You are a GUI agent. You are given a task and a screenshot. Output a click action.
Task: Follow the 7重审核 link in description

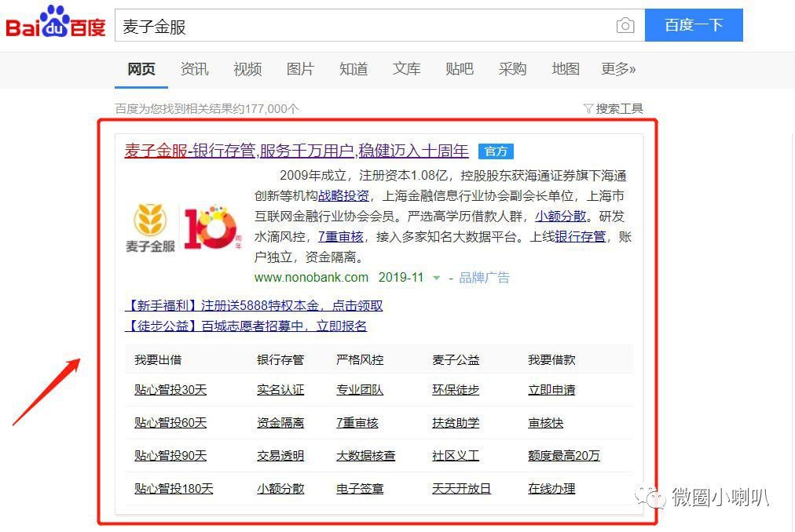click(x=341, y=237)
